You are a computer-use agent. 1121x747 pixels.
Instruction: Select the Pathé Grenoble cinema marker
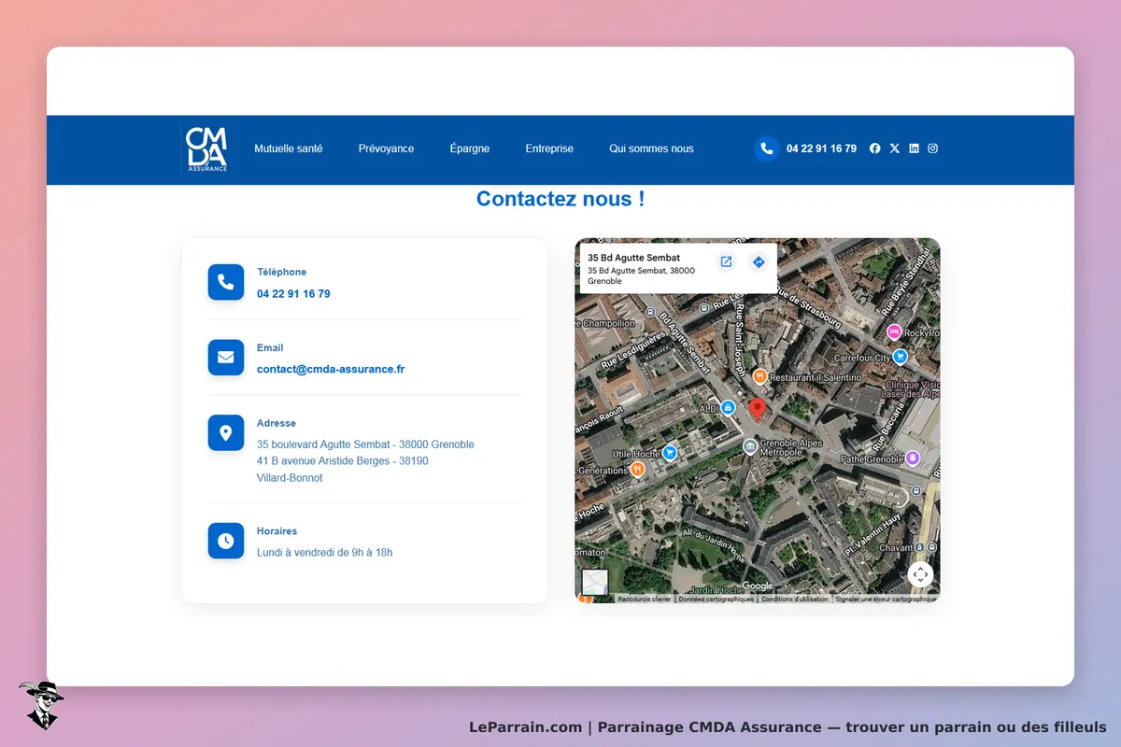(914, 458)
